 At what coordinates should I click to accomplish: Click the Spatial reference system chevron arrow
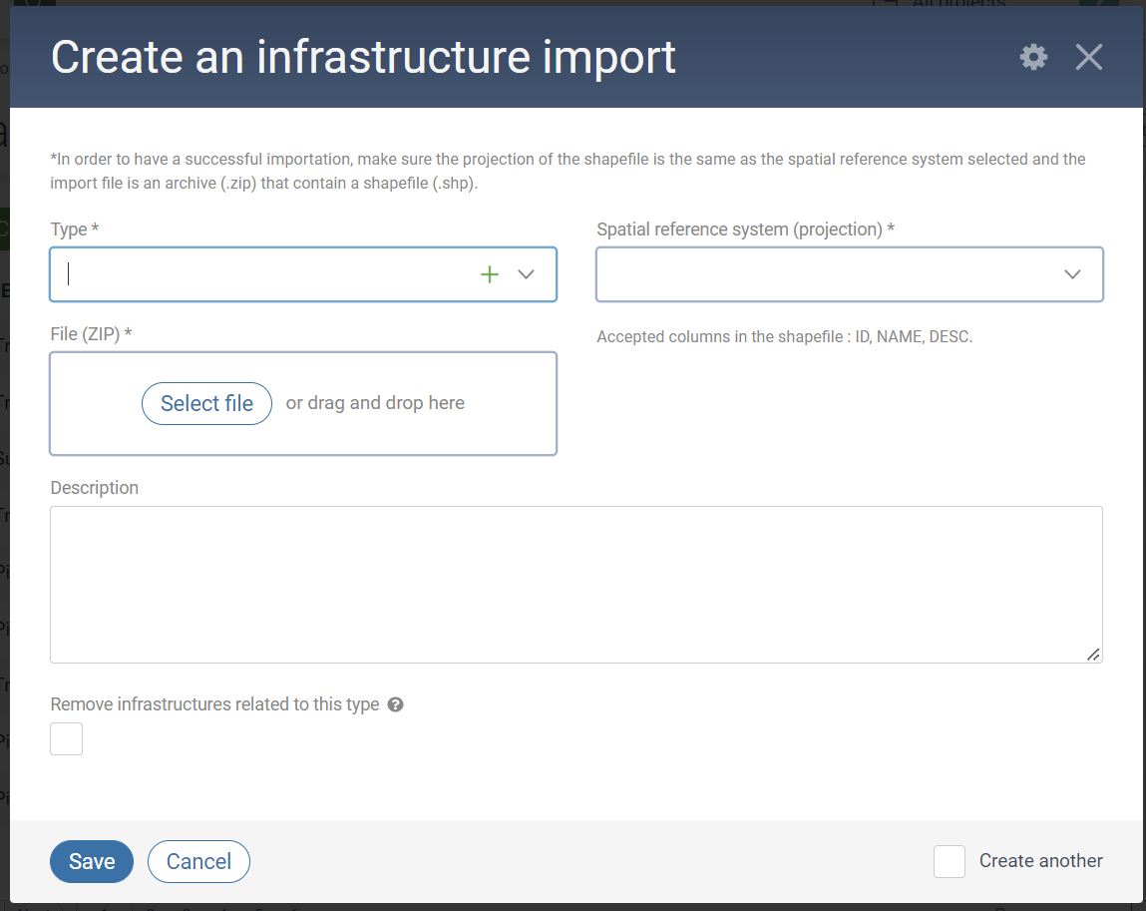(x=1072, y=274)
